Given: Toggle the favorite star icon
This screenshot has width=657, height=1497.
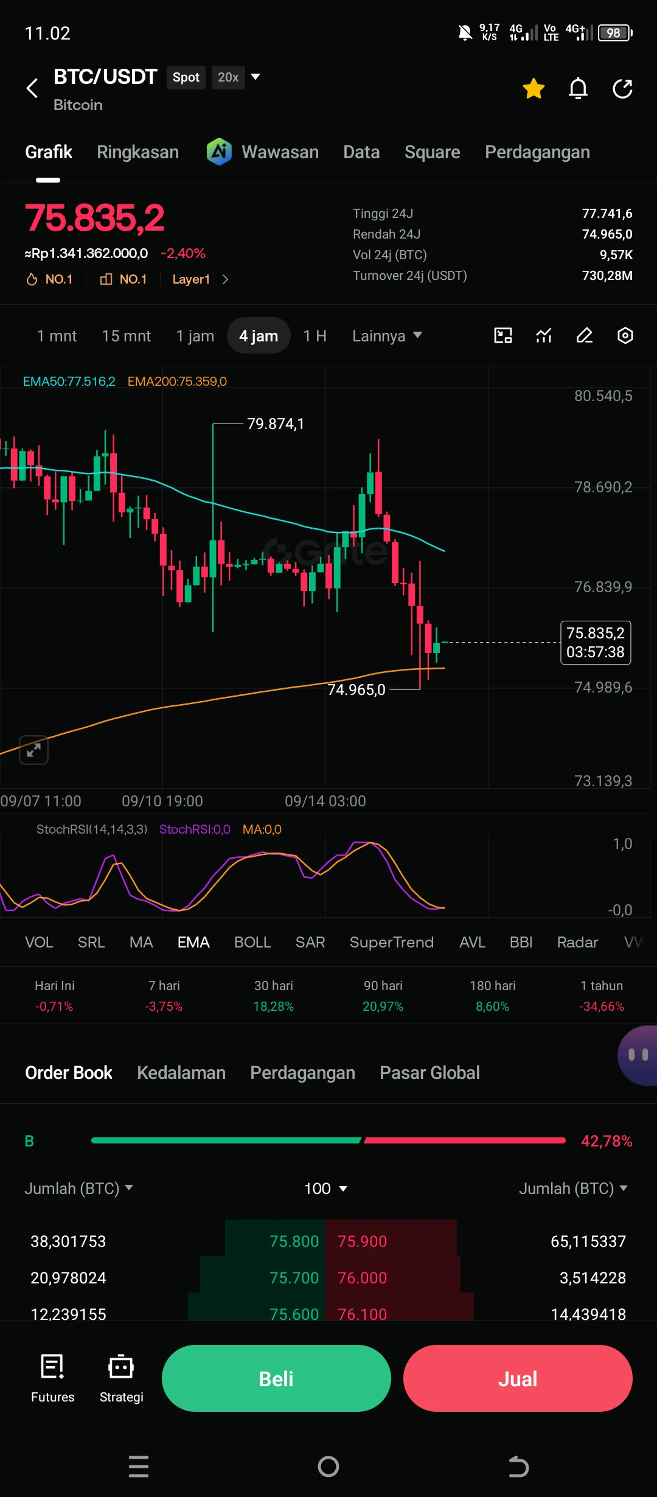Looking at the screenshot, I should coord(534,89).
